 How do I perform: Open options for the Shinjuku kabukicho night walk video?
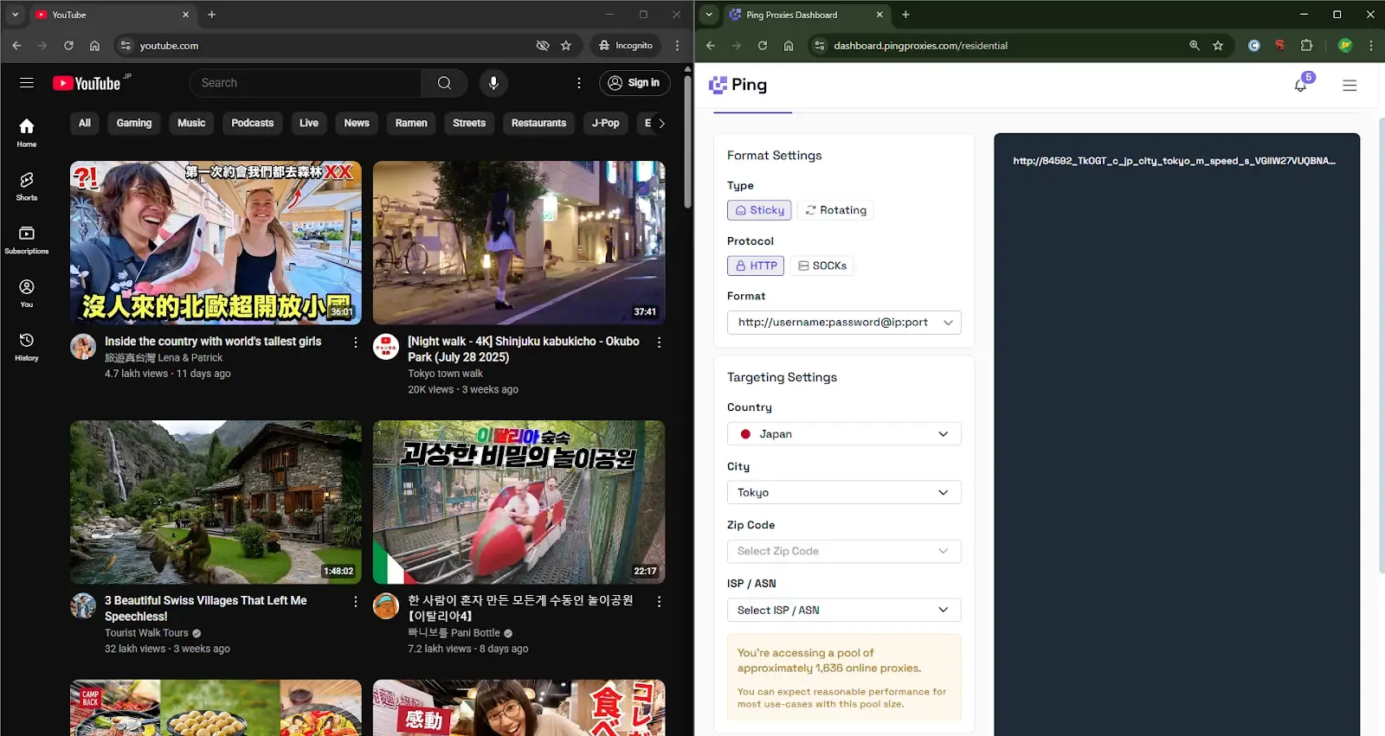click(x=659, y=342)
